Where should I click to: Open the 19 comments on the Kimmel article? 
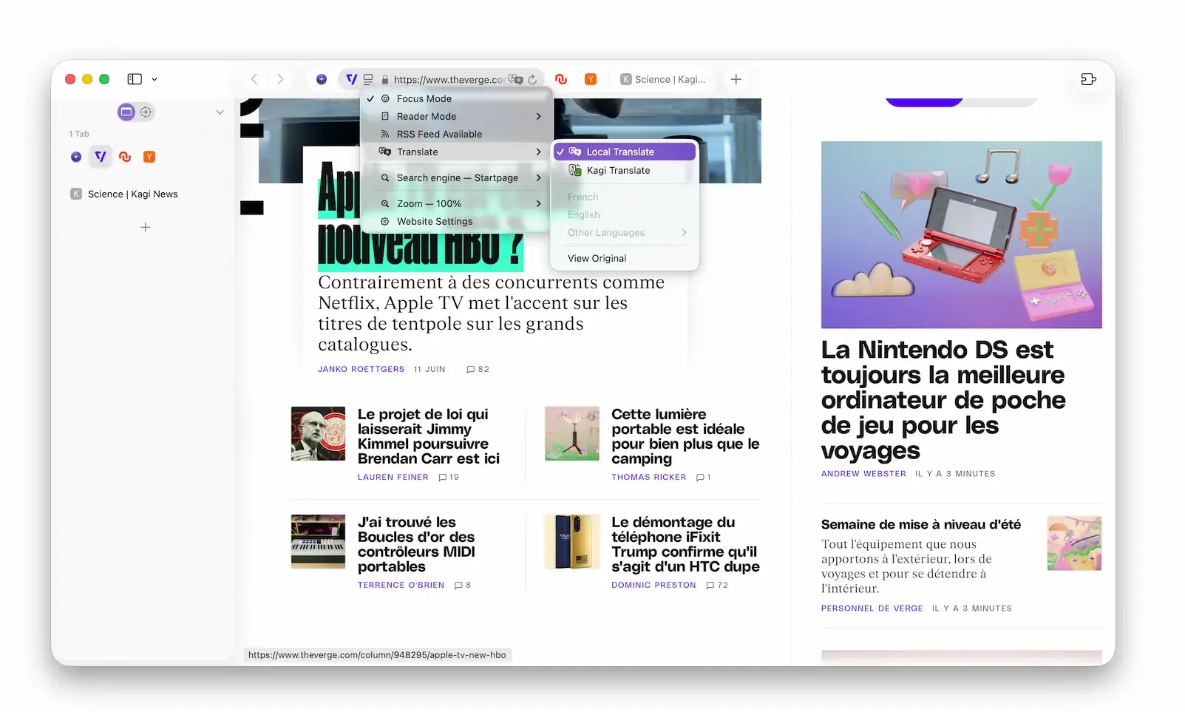pyautogui.click(x=449, y=477)
